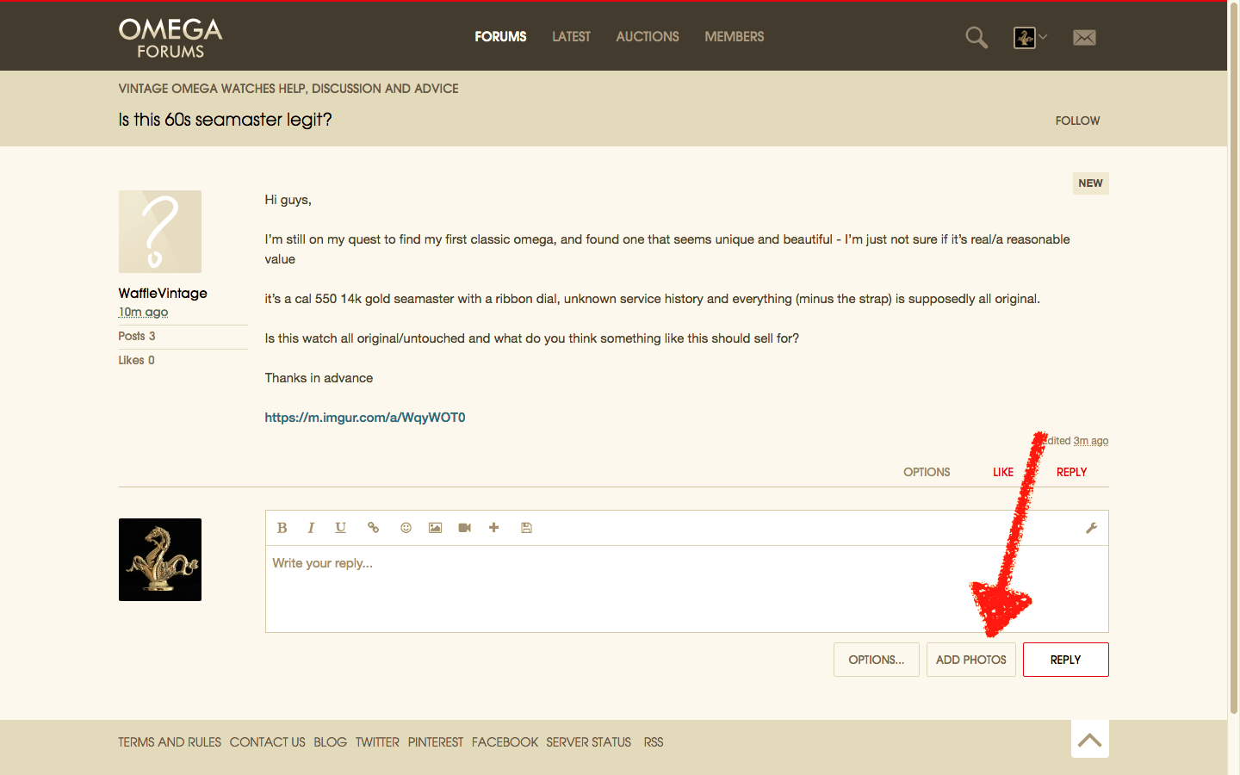1240x775 pixels.
Task: Expand the user account avatar dropdown
Action: (x=1030, y=37)
